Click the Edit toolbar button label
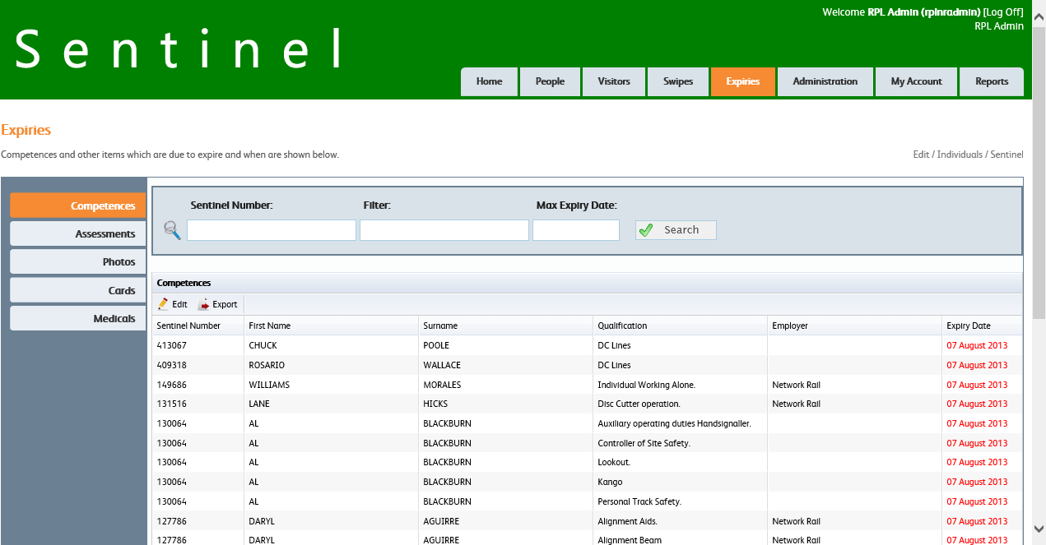The width and height of the screenshot is (1046, 545). click(179, 304)
